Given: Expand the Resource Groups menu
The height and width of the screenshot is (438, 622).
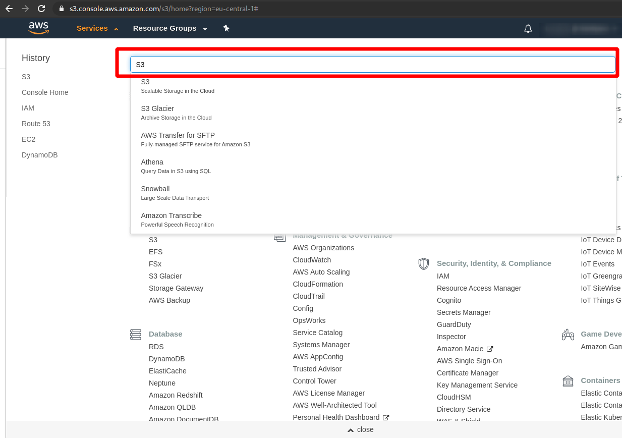Looking at the screenshot, I should coord(170,28).
